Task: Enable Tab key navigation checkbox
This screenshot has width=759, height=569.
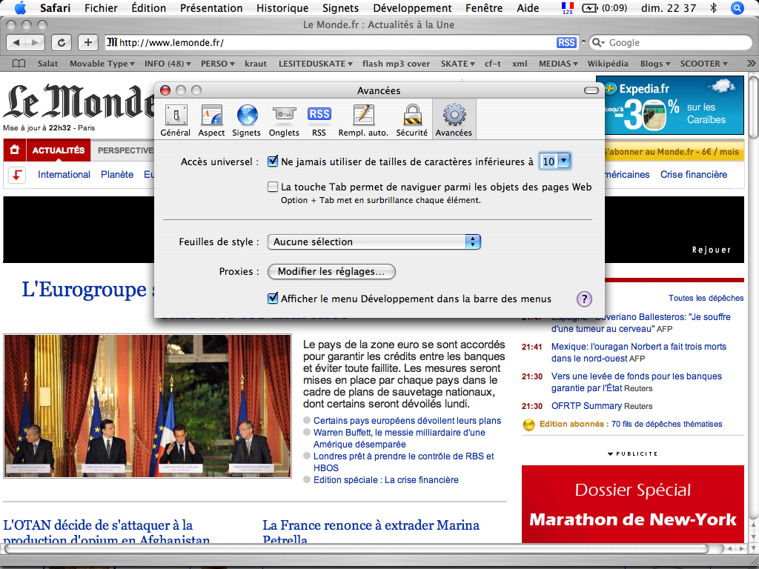Action: point(273,187)
